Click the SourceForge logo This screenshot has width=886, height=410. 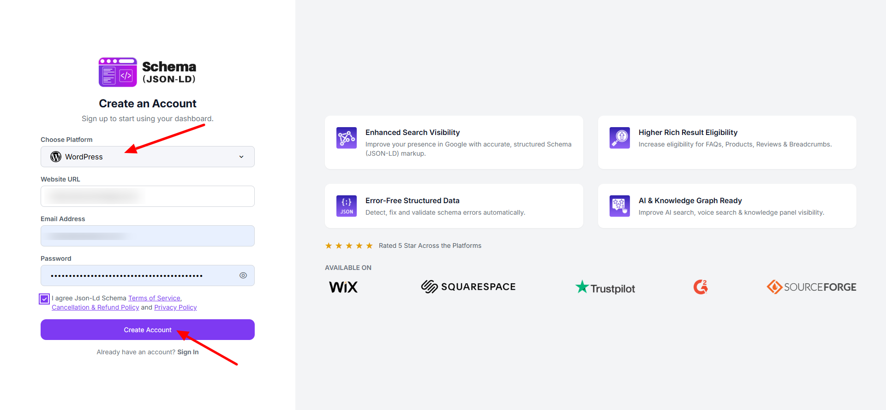tap(811, 287)
